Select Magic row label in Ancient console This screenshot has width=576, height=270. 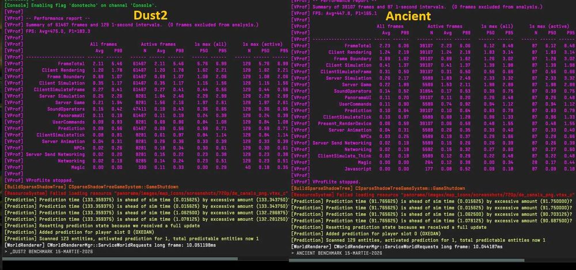pos(365,163)
